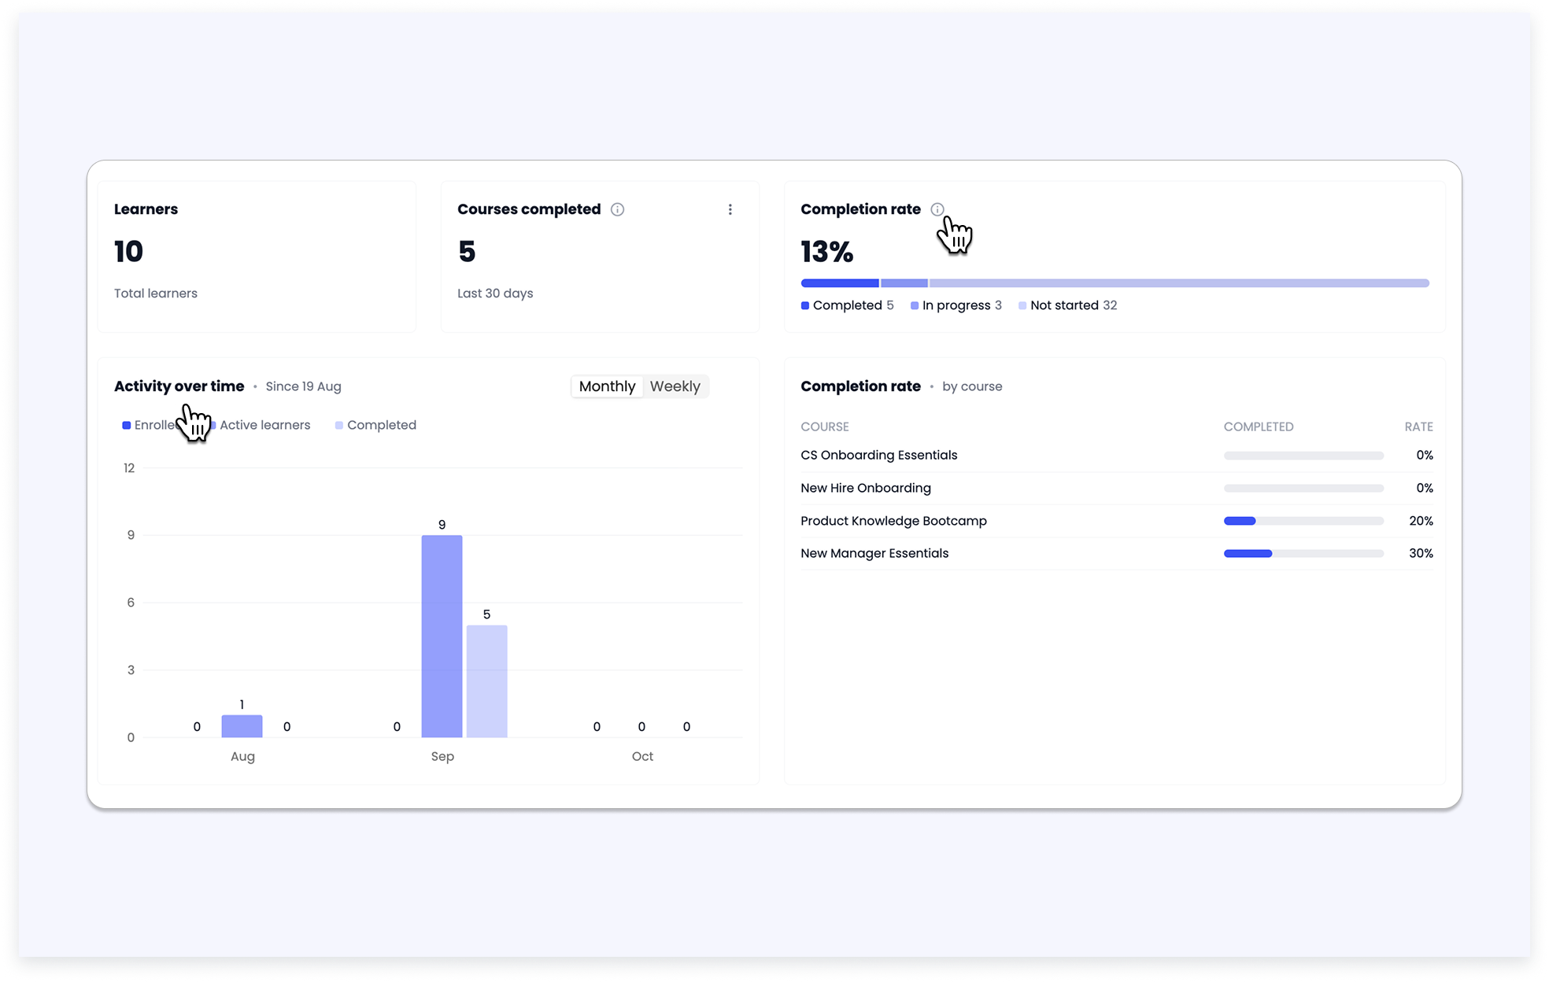The height and width of the screenshot is (982, 1549).
Task: Click the COURSE column header
Action: pyautogui.click(x=824, y=426)
